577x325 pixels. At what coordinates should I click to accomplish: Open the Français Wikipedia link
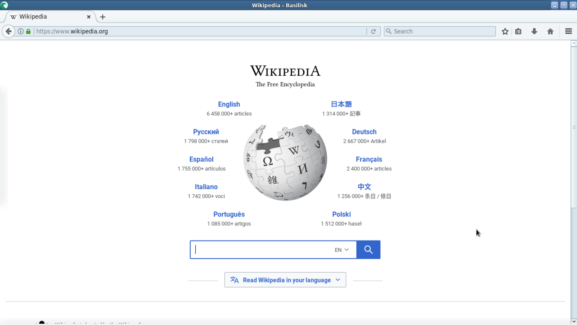coord(369,159)
